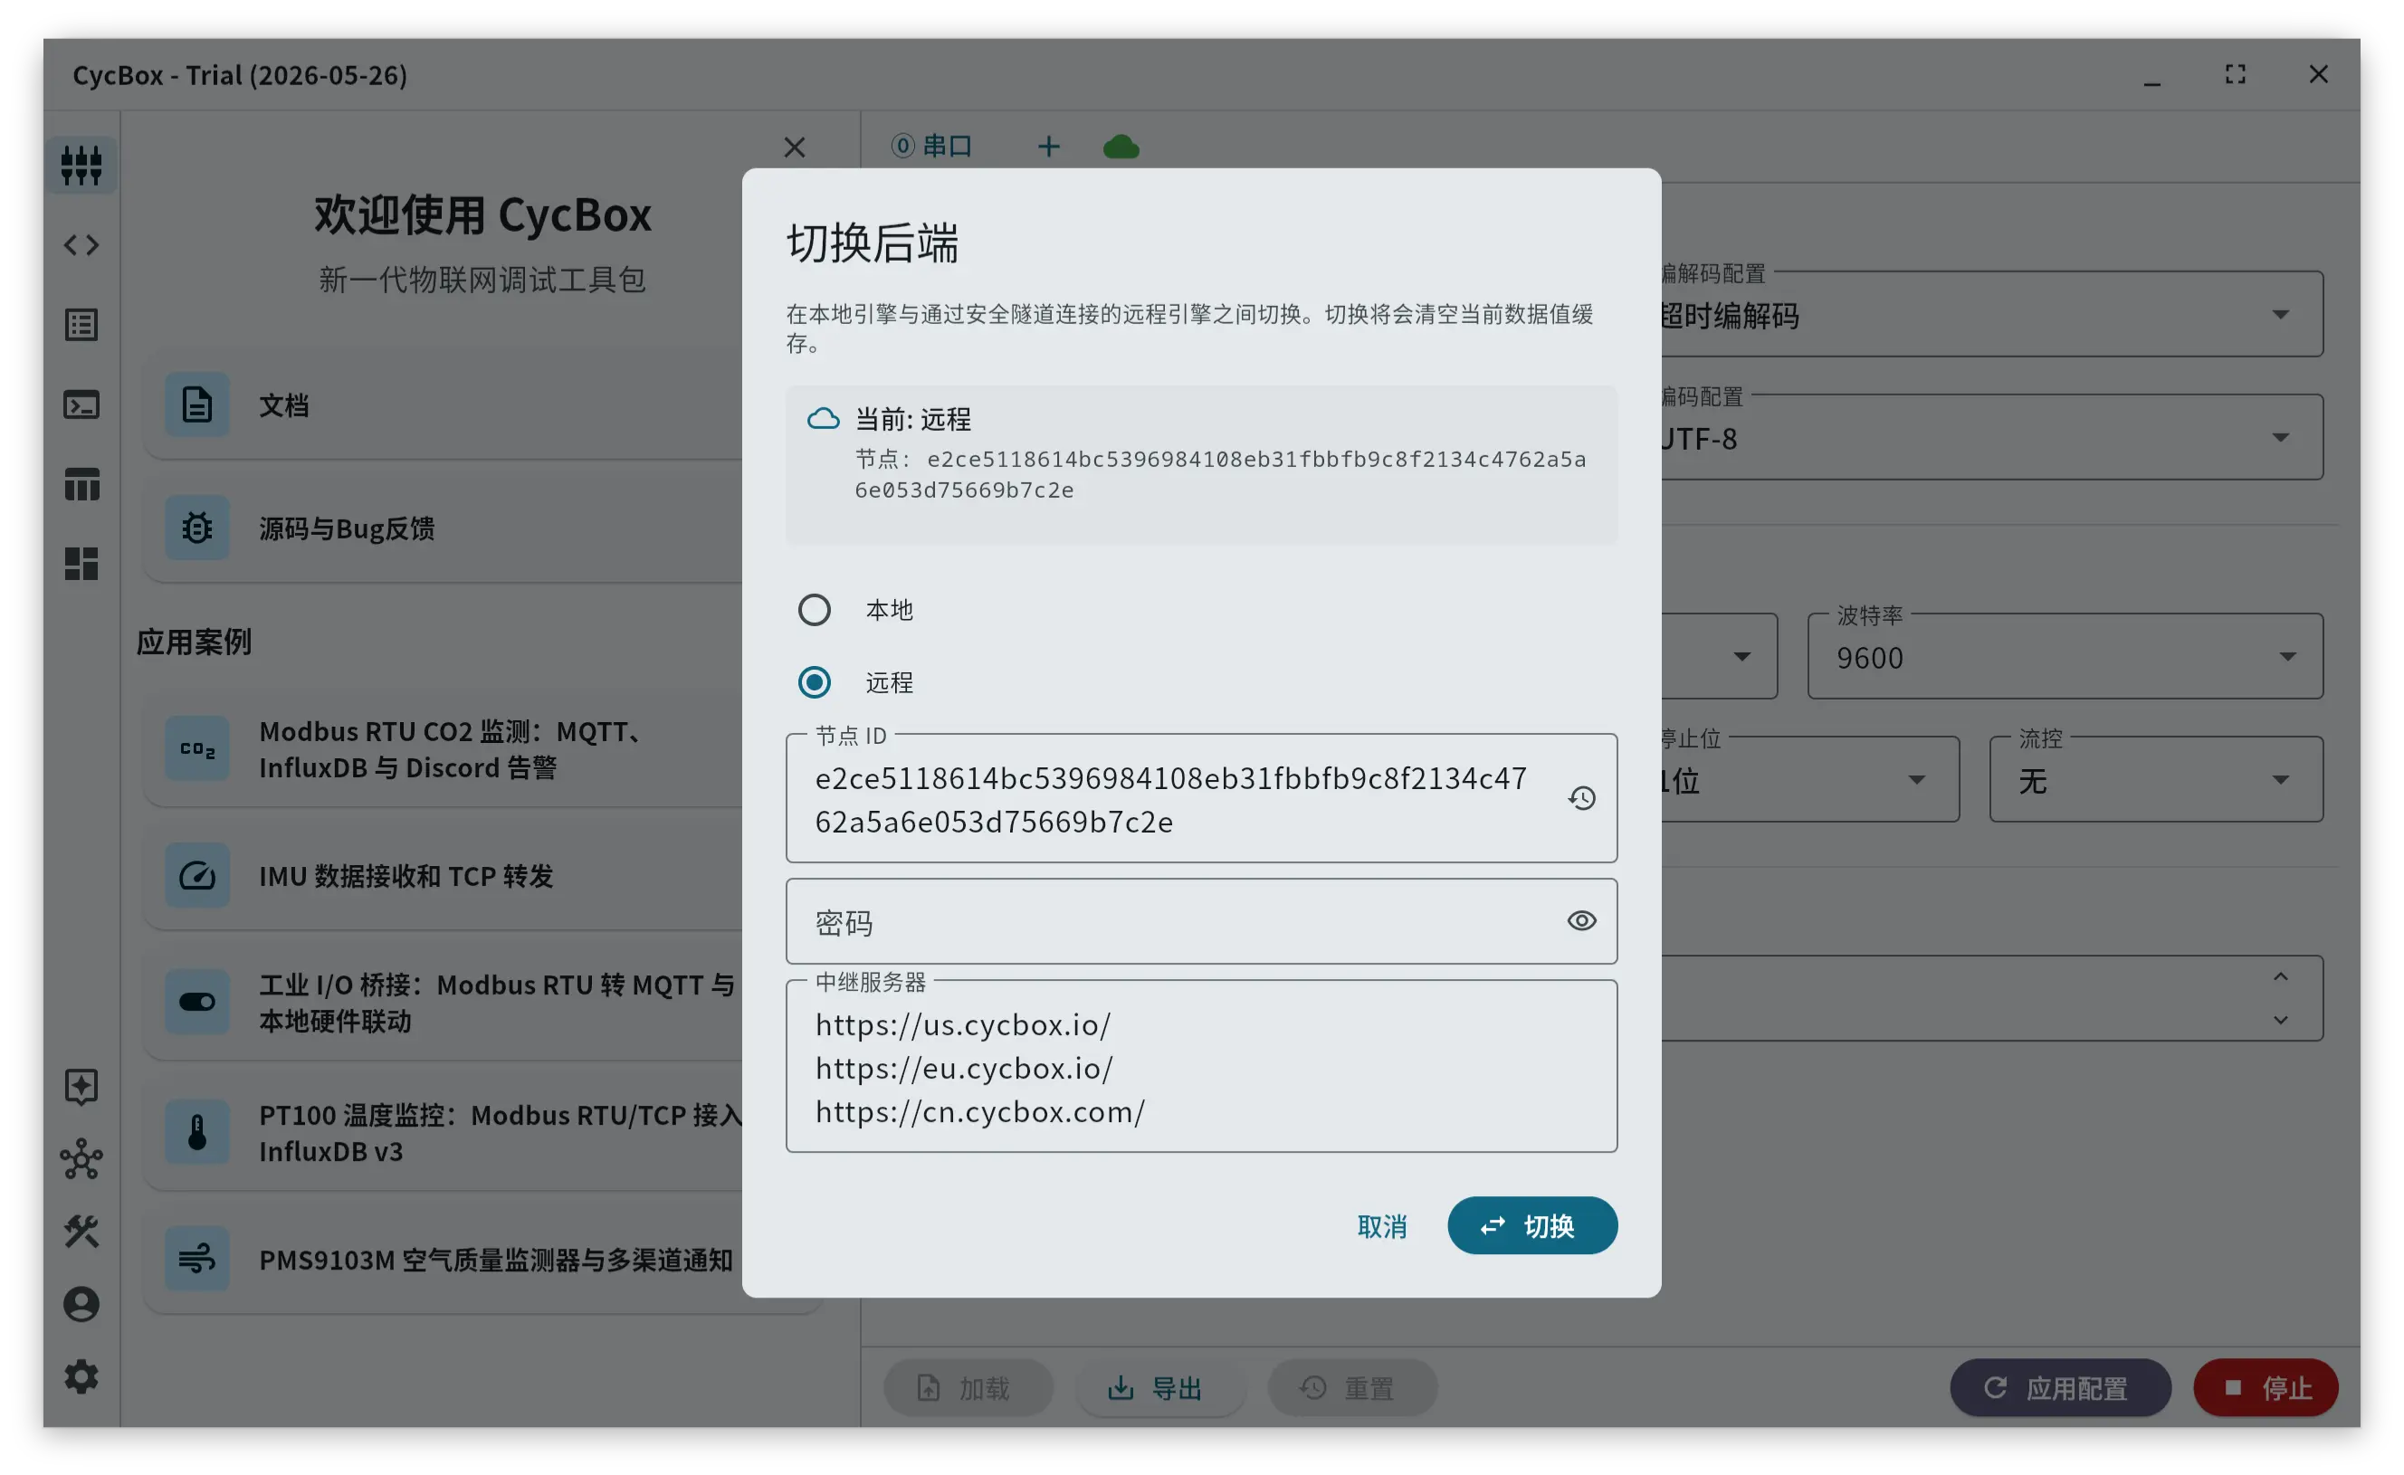Click the CO2 icon of Modbus RTU case
Viewport: 2404px width, 1475px height.
197,749
